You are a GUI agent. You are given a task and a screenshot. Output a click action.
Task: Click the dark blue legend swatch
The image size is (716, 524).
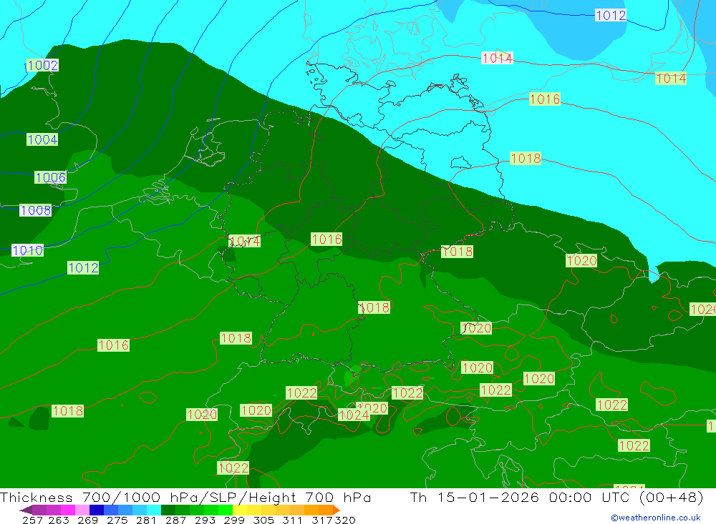(97, 510)
